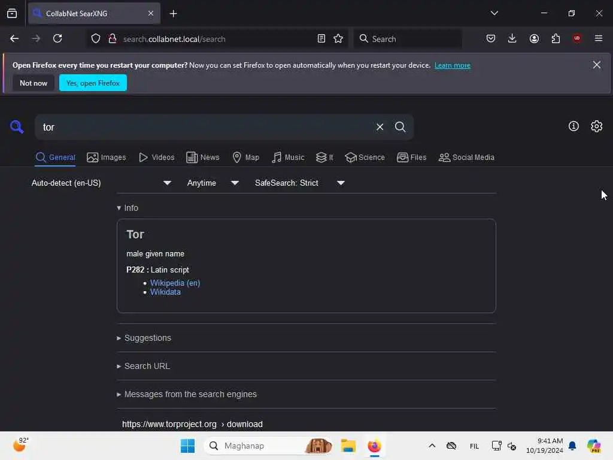The width and height of the screenshot is (613, 460).
Task: Dismiss the Firefox startup notification bar
Action: [x=597, y=65]
